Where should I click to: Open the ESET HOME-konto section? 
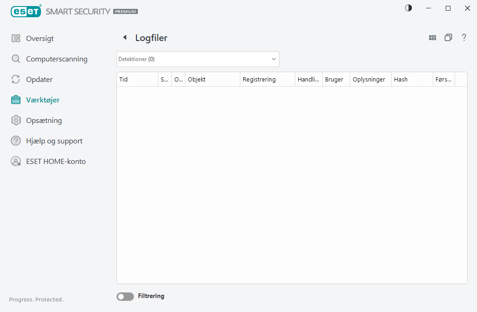coord(56,161)
